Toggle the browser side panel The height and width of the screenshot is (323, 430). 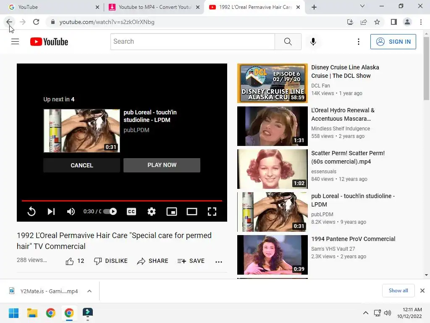pos(394,22)
